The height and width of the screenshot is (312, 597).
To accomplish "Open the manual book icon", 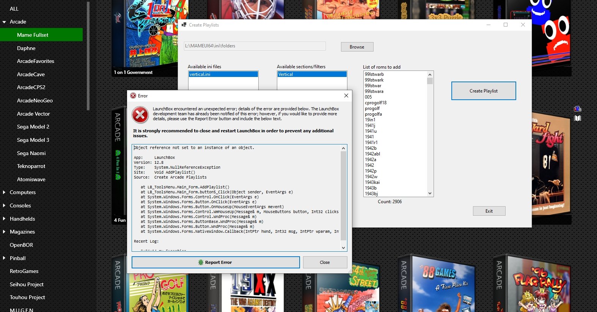I will tap(578, 118).
